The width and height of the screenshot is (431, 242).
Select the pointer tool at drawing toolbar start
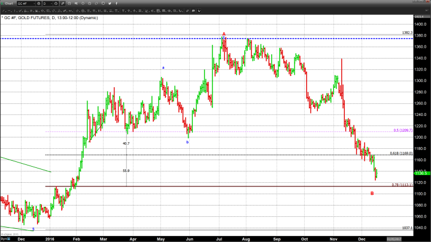3,10
